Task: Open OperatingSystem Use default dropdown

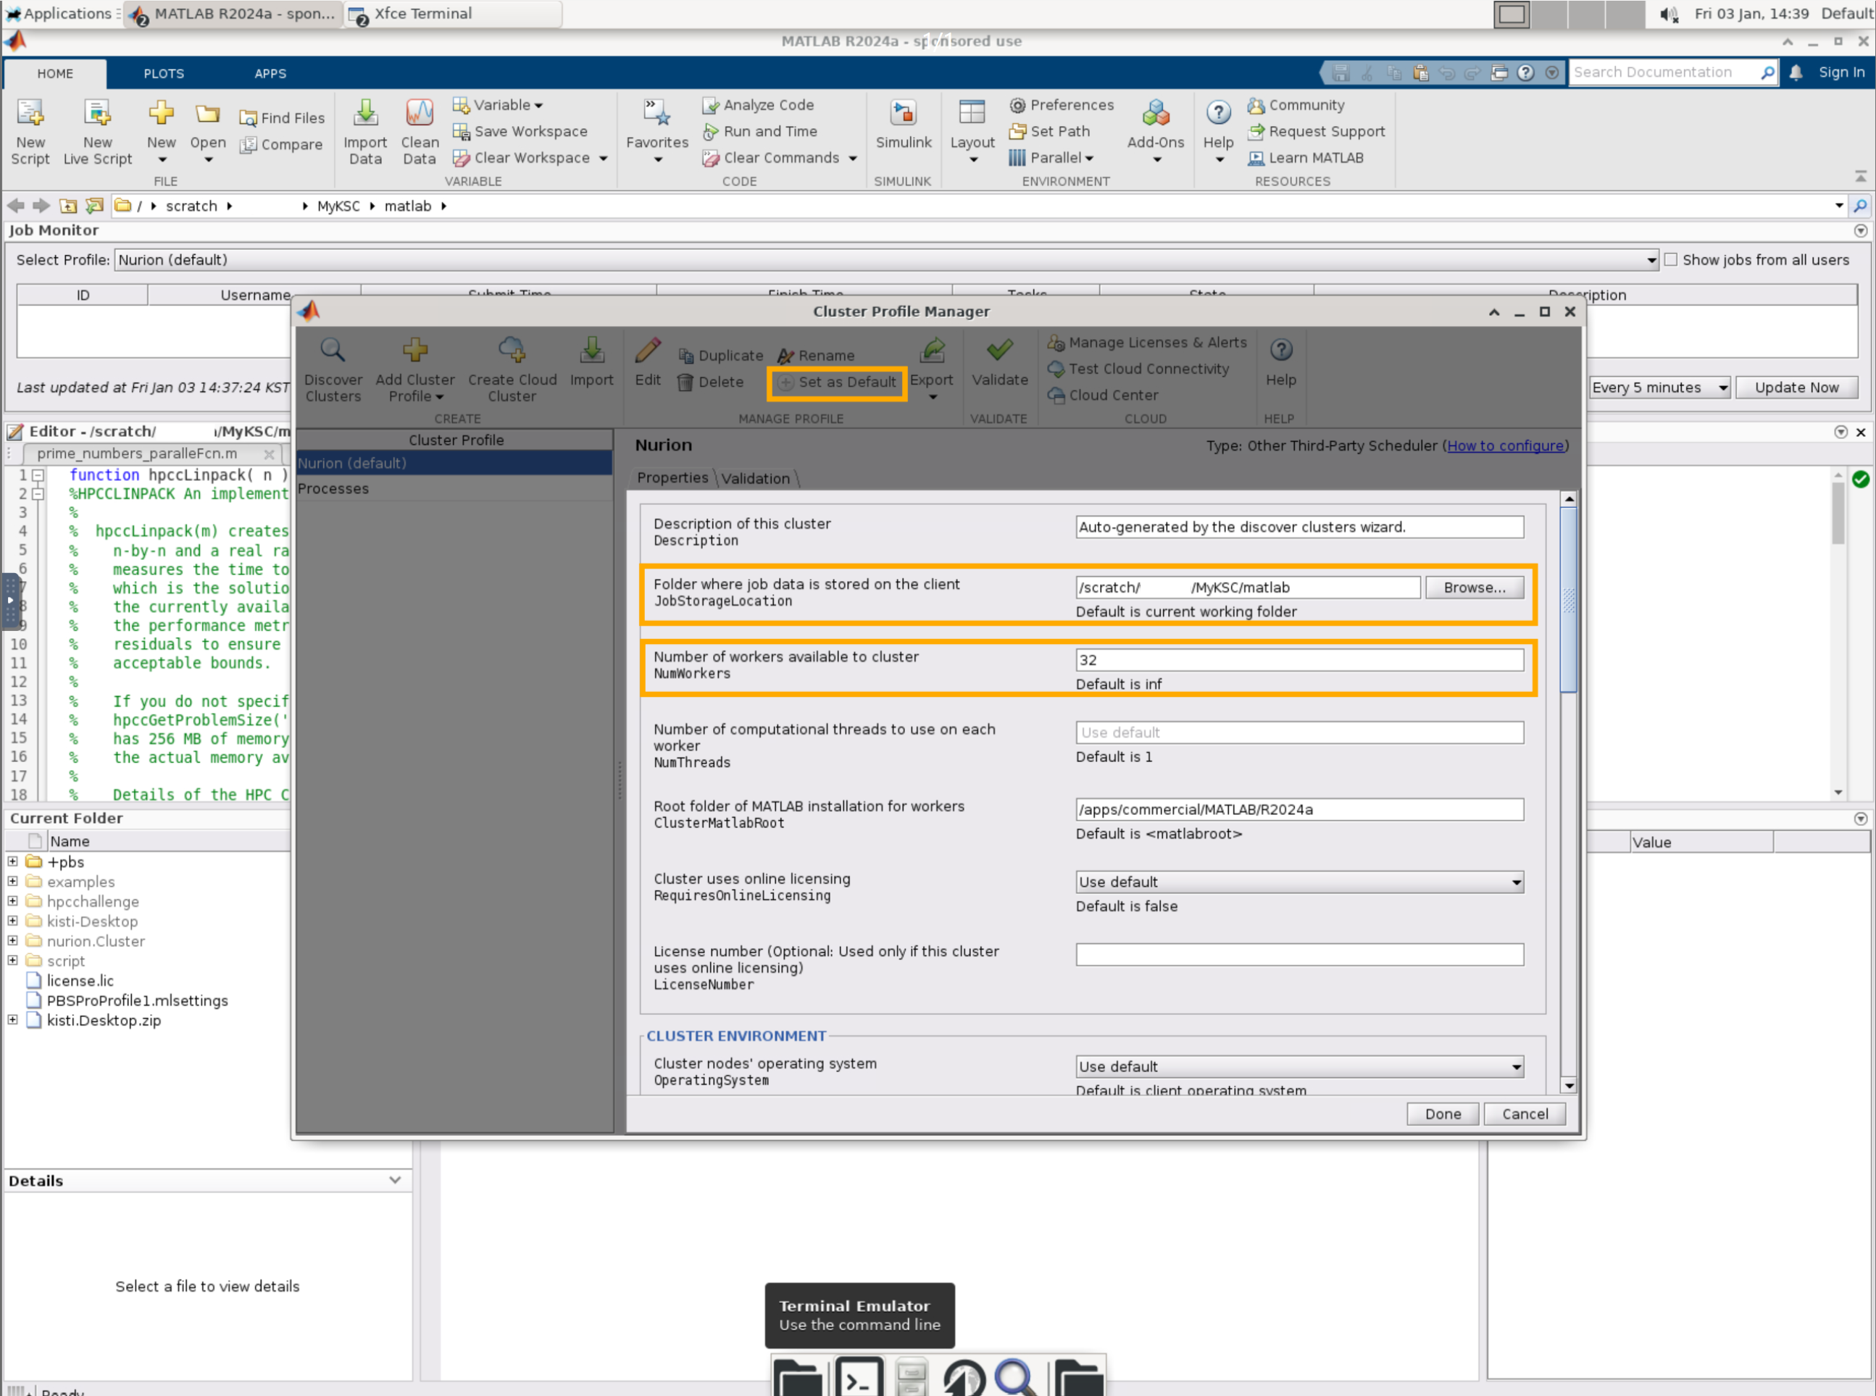Action: click(1298, 1066)
